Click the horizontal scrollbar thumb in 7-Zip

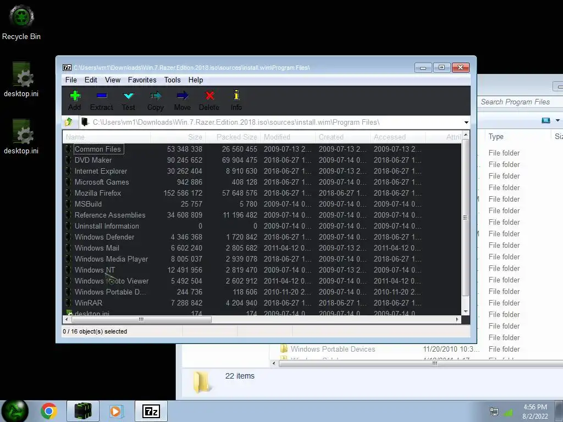(x=141, y=319)
